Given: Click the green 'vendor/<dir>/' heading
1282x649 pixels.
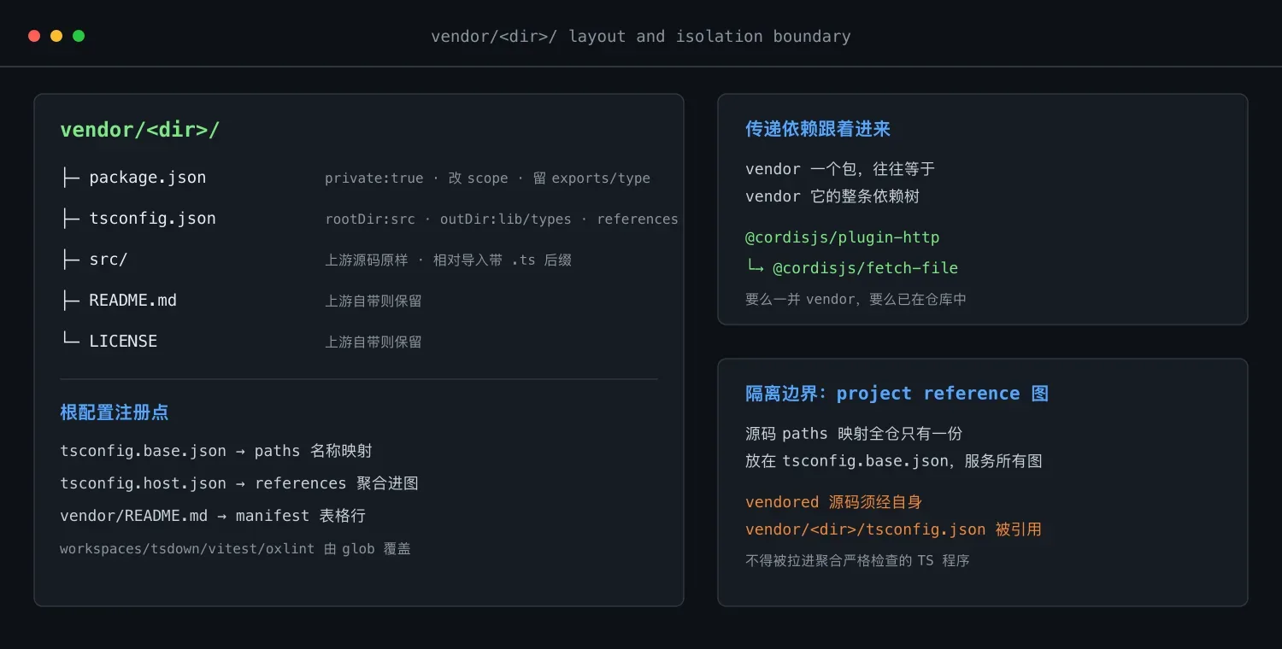Looking at the screenshot, I should pyautogui.click(x=140, y=130).
